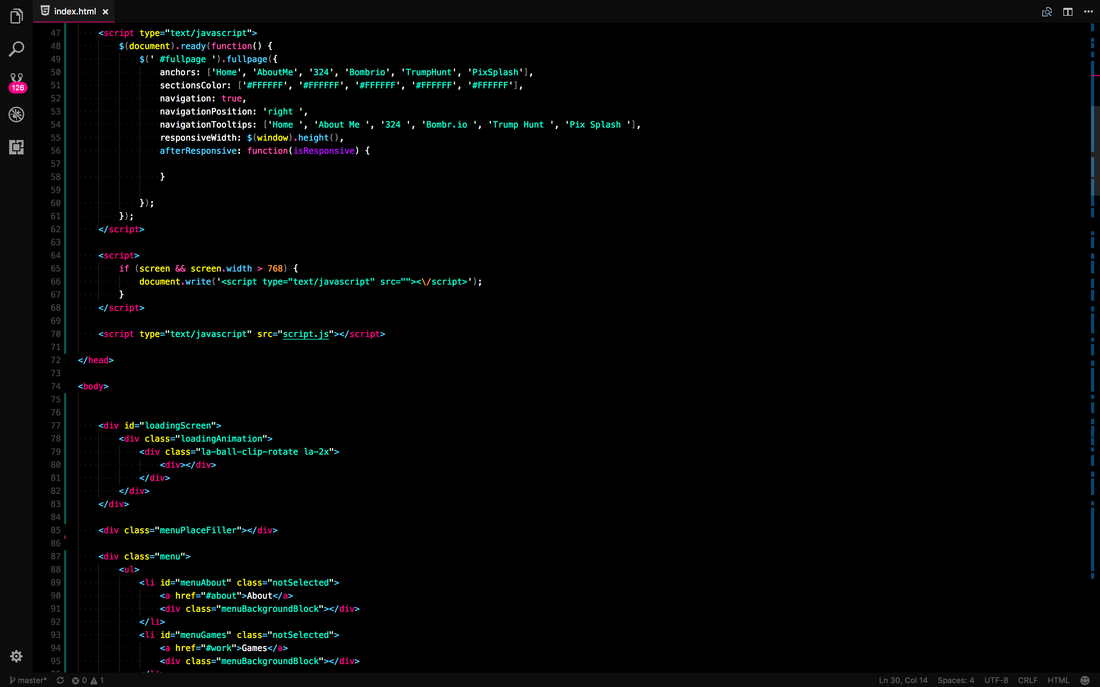Open the Explorer files view
This screenshot has width=1100, height=687.
coord(16,17)
